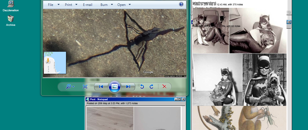Image resolution: width=308 pixels, height=130 pixels.
Task: Click the wood floor photo in Notepad post
Action: [110, 118]
